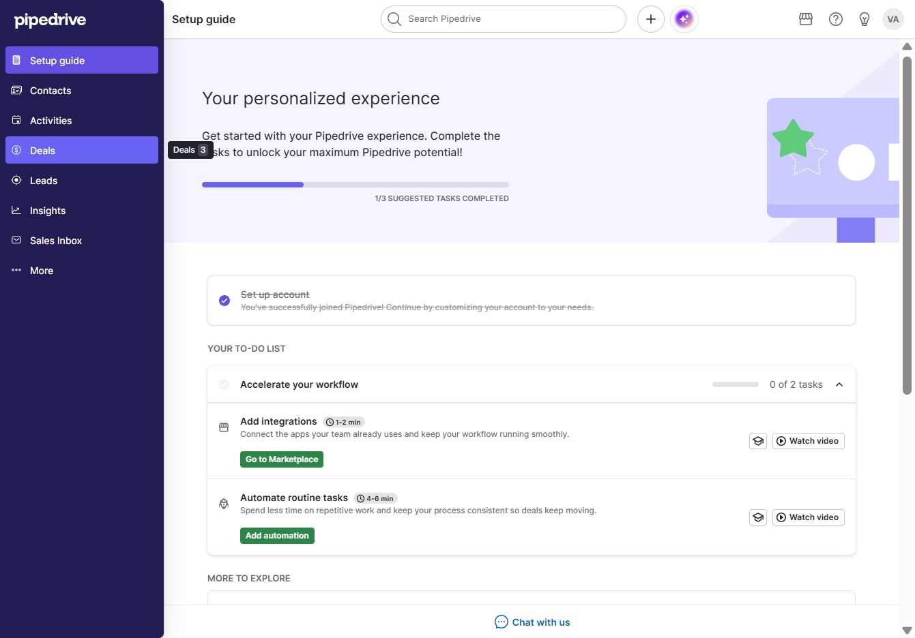
Task: Navigate to Deals in the sidebar
Action: tap(82, 150)
